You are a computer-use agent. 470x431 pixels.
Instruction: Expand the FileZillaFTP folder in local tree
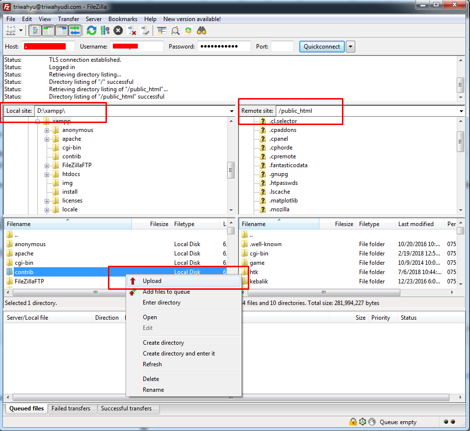(x=47, y=166)
